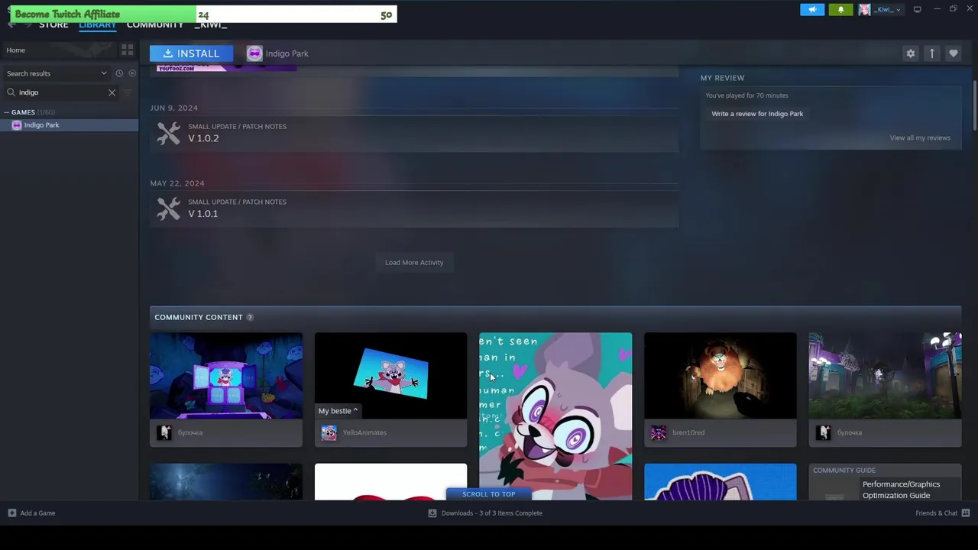Click the _Kiwi_ profile avatar
This screenshot has width=978, height=550.
tap(864, 9)
